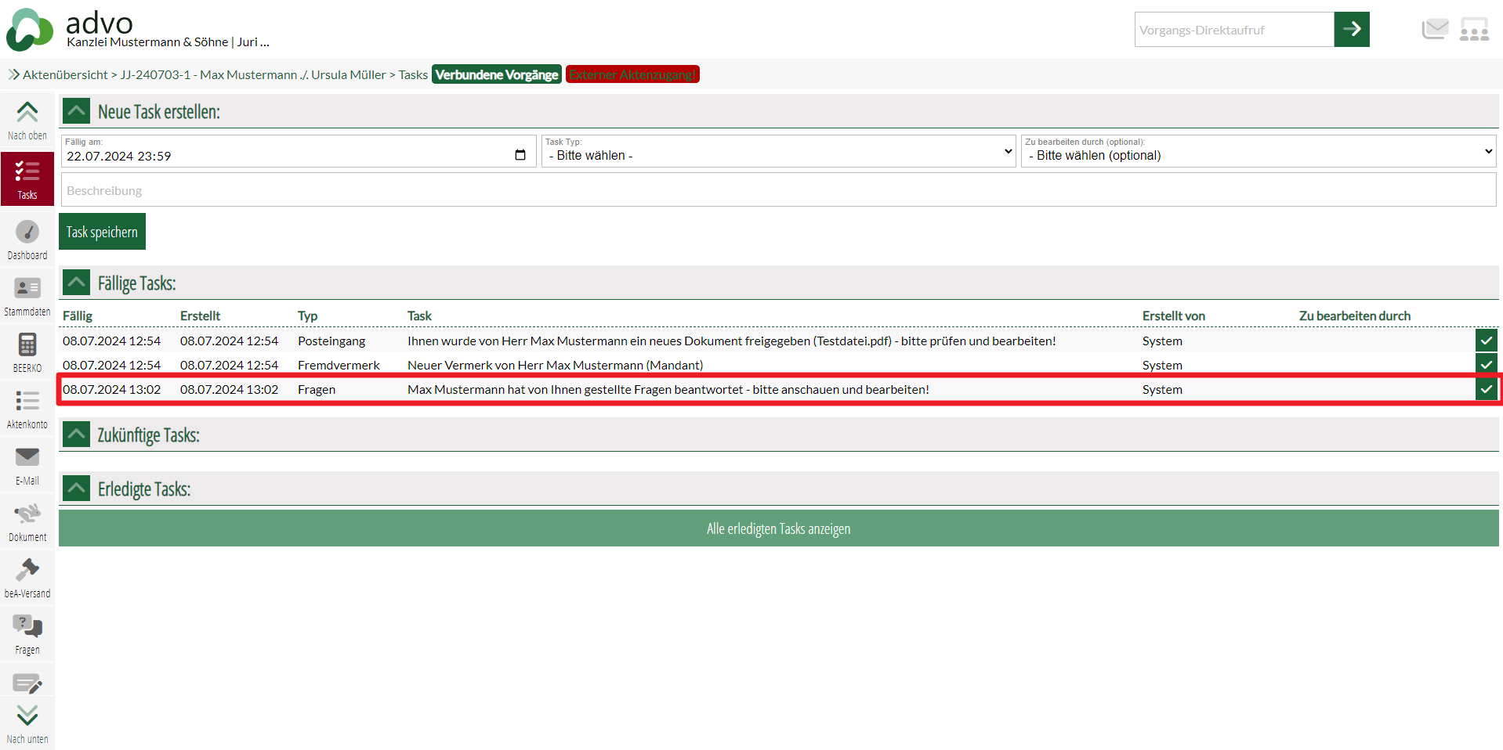The width and height of the screenshot is (1503, 750).
Task: Click Aktenübersicht in the breadcrumb
Action: (x=65, y=75)
